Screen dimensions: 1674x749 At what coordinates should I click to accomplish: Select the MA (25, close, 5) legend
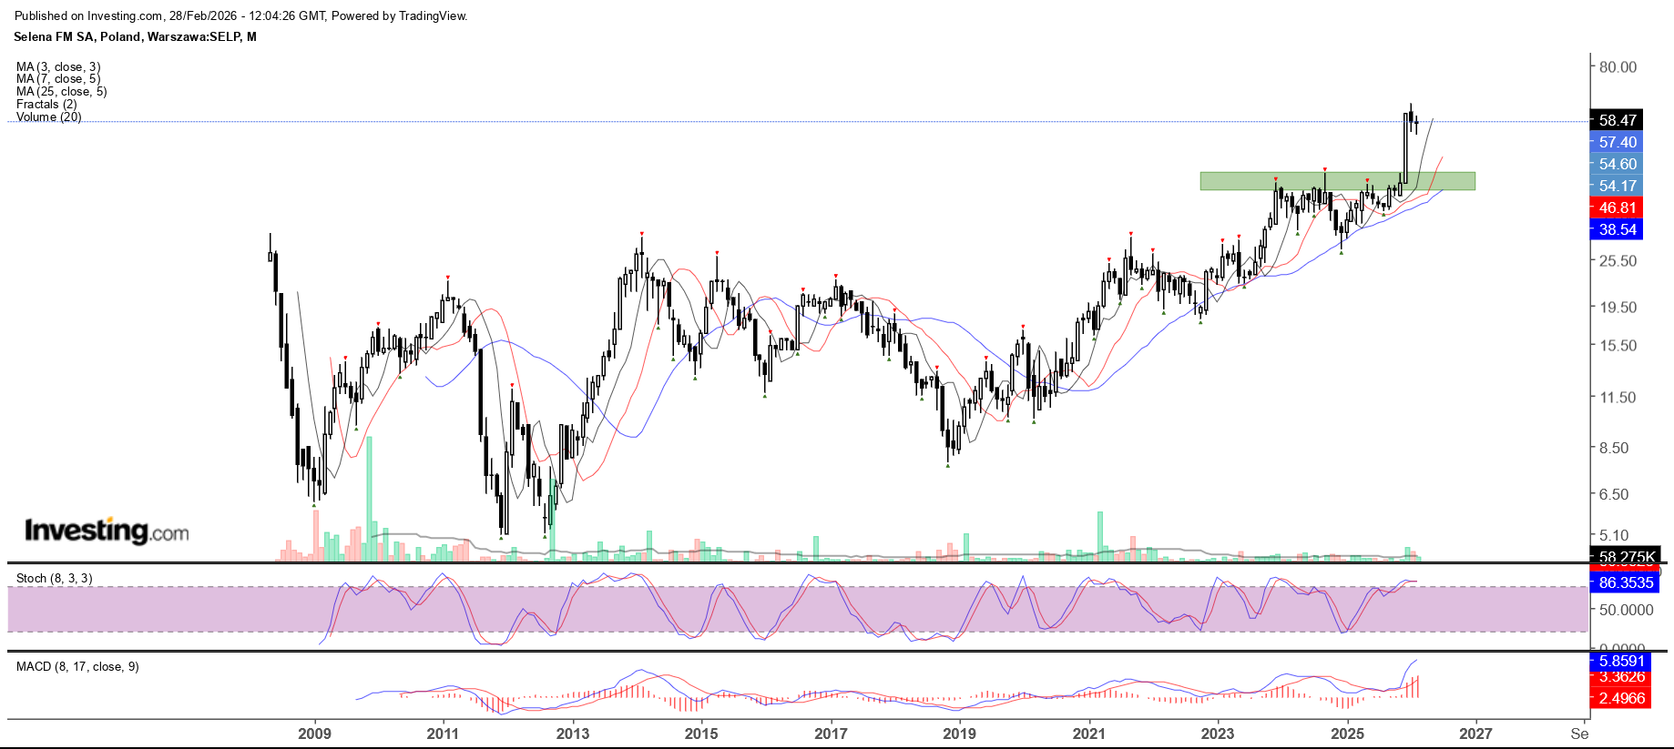pos(61,91)
